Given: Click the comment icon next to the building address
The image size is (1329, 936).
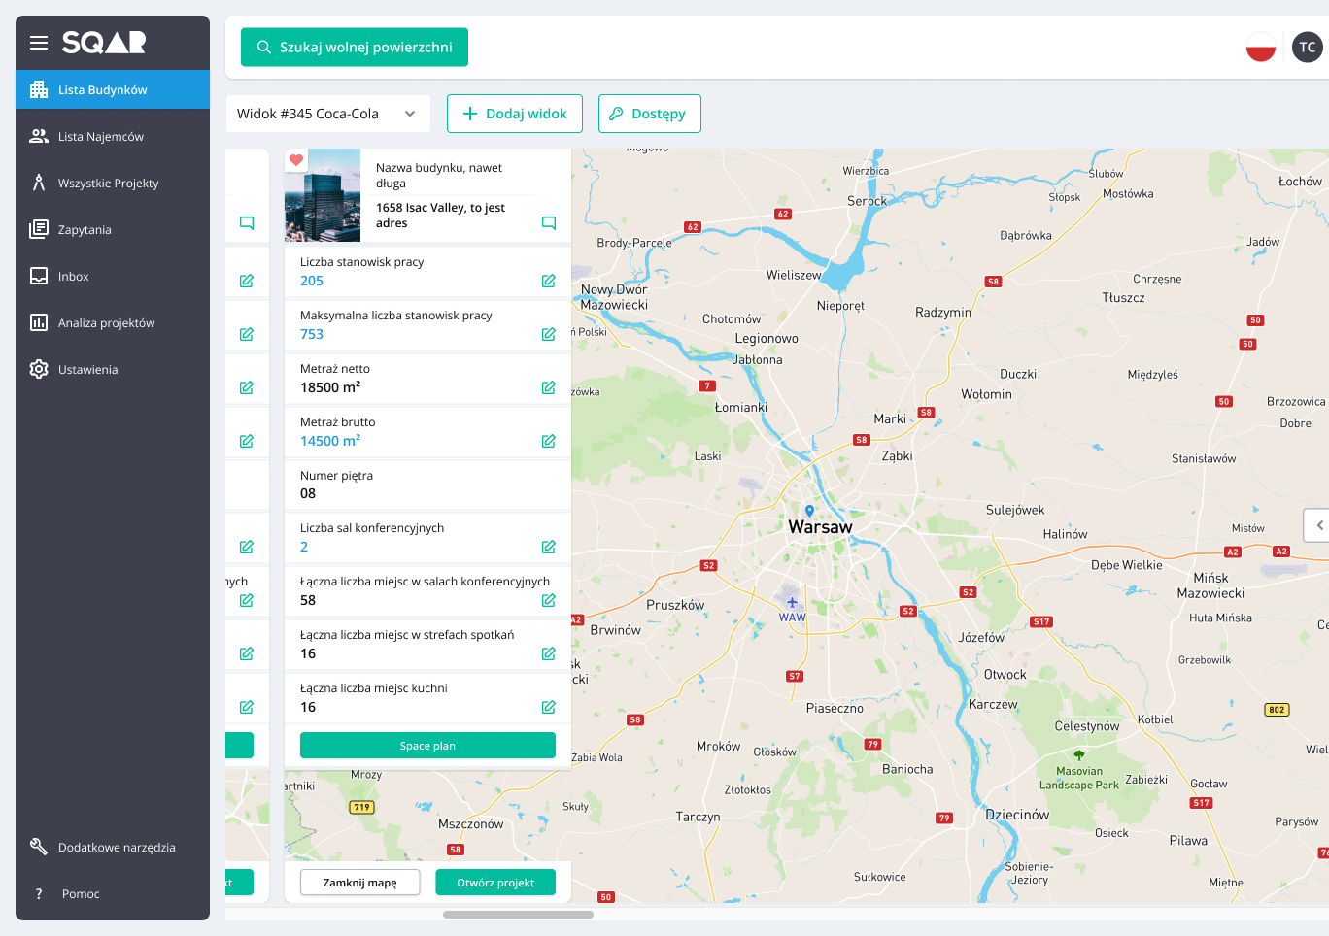Looking at the screenshot, I should 549,223.
